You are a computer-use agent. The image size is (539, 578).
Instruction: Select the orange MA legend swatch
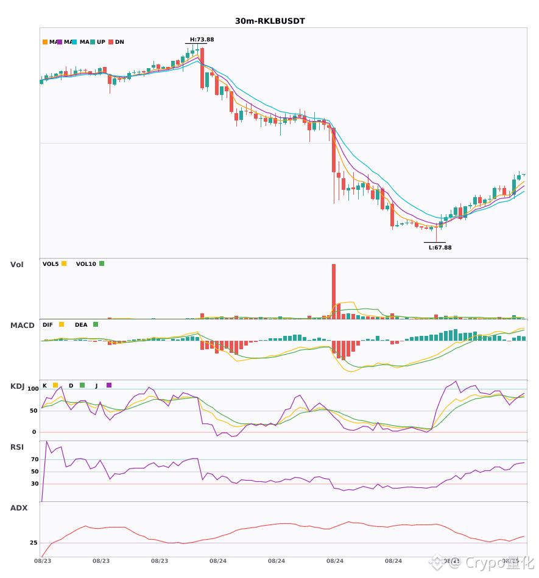[x=45, y=42]
